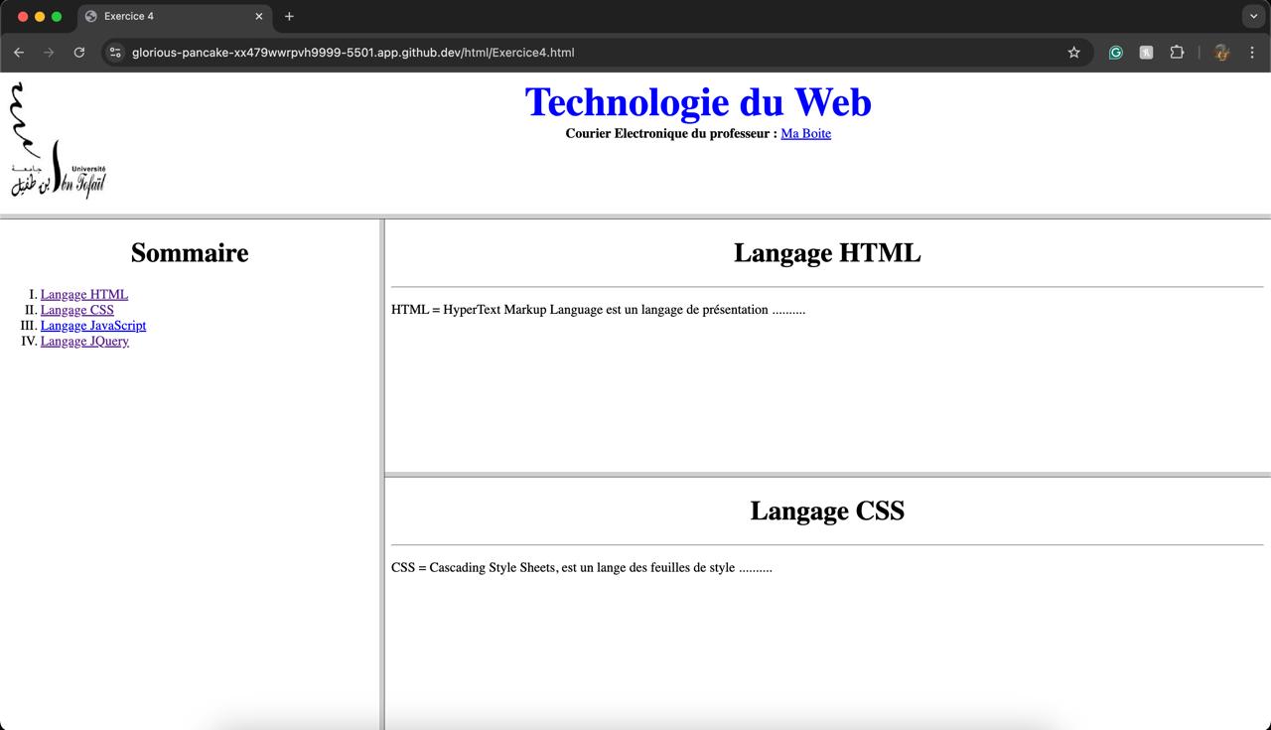
Task: Close the Exercice 4 tab
Action: [259, 17]
